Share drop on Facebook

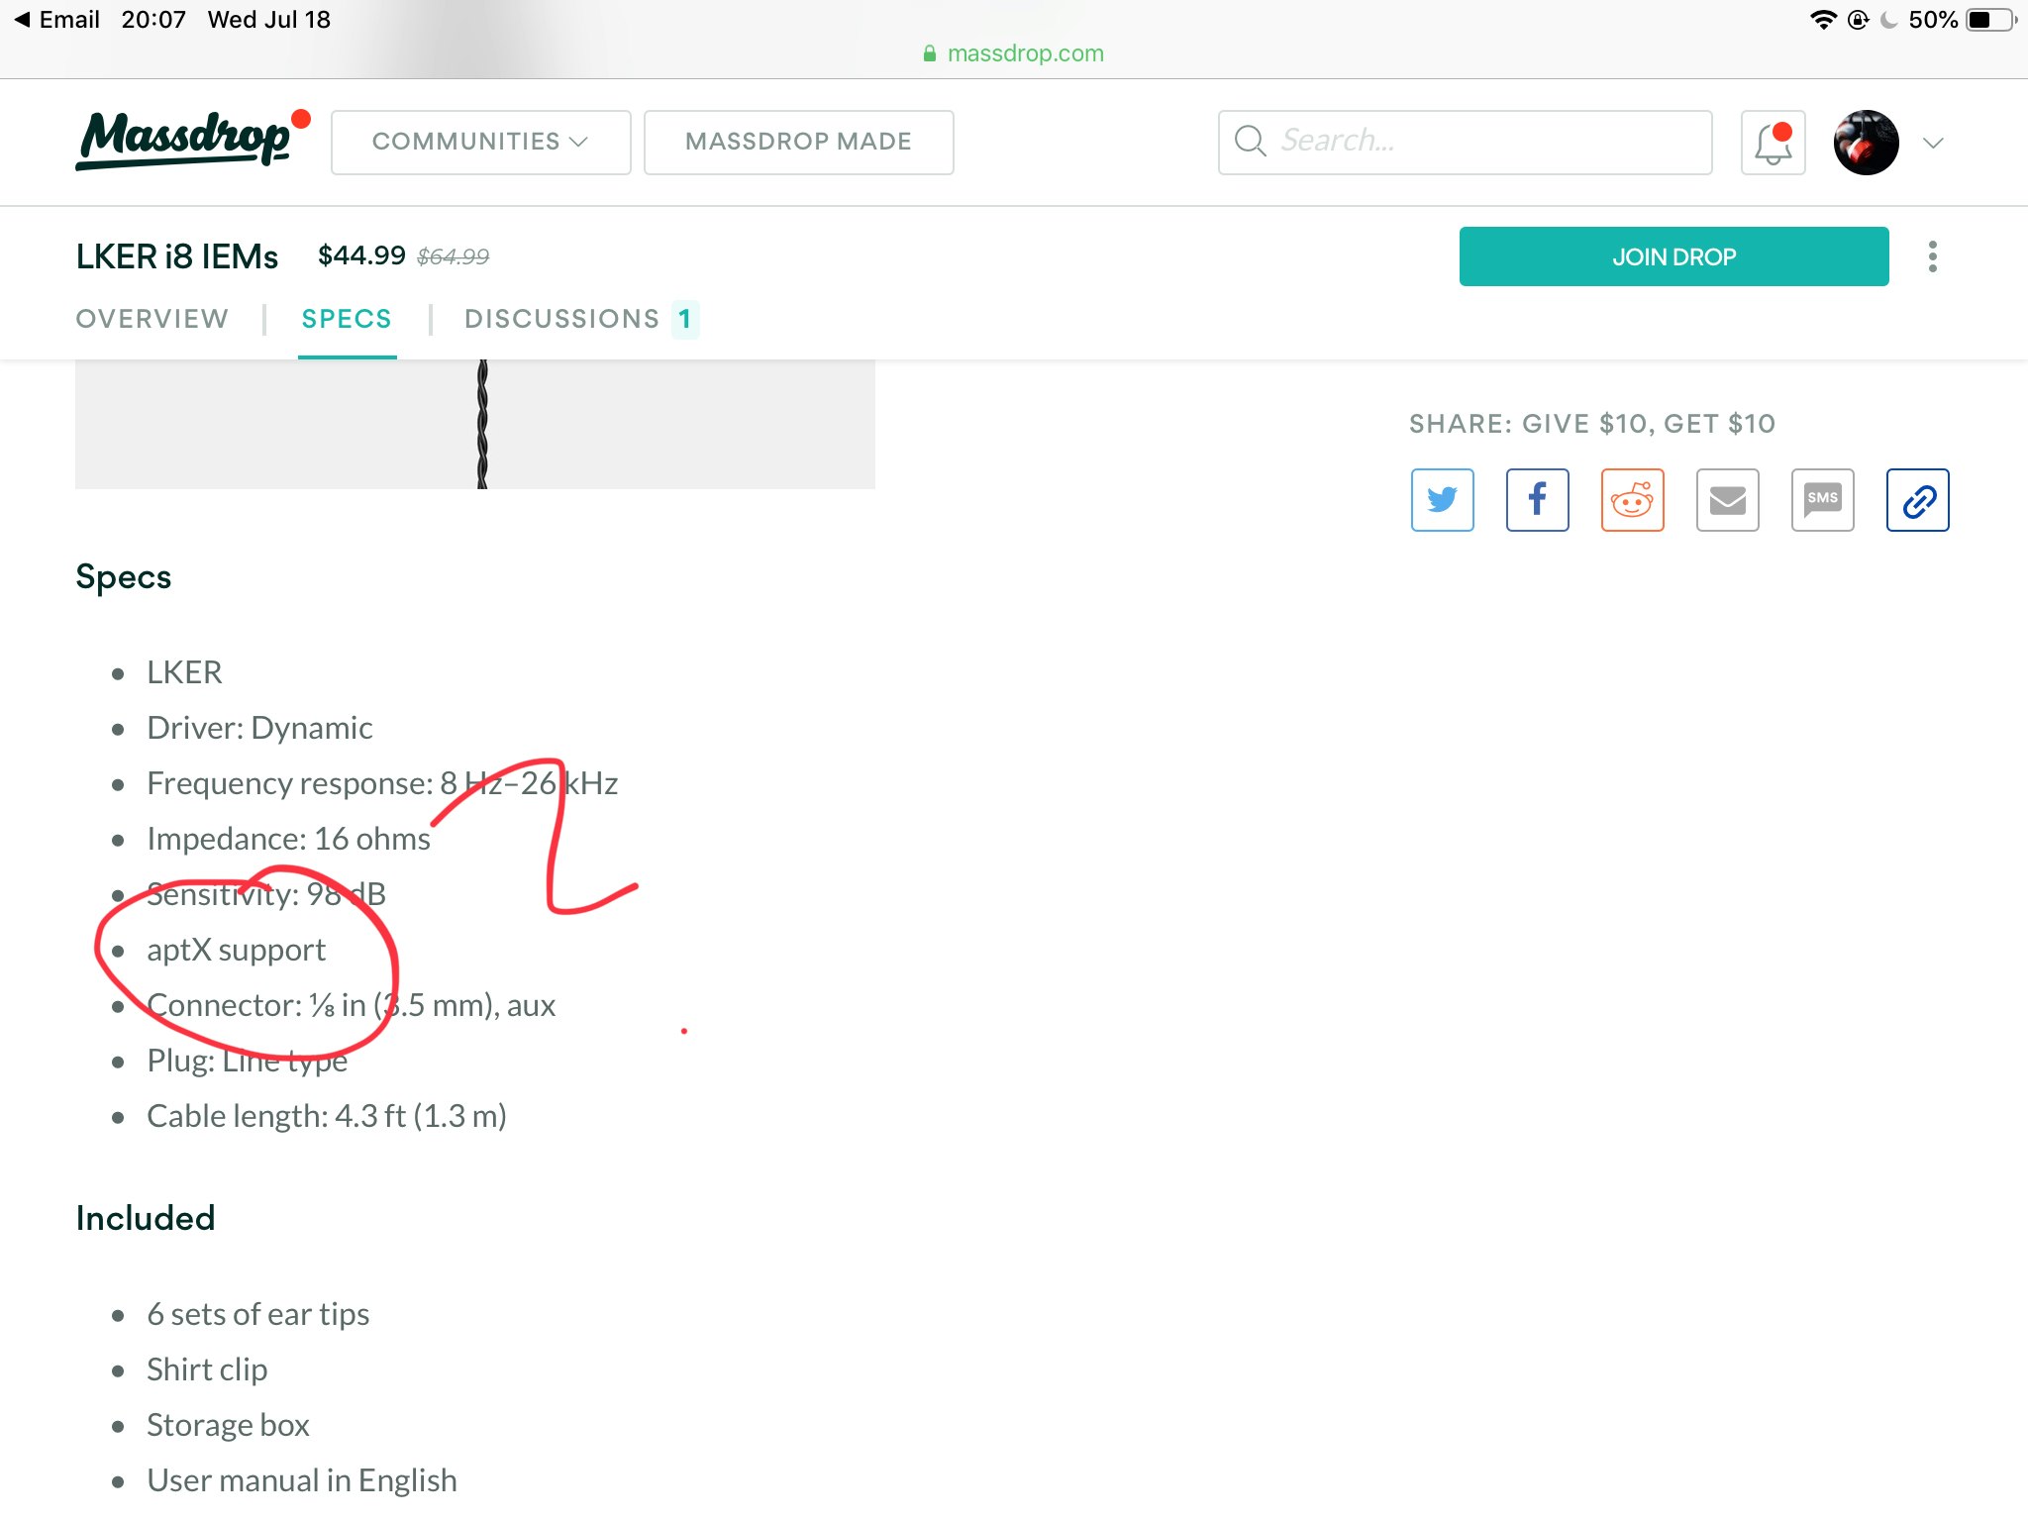pos(1537,500)
